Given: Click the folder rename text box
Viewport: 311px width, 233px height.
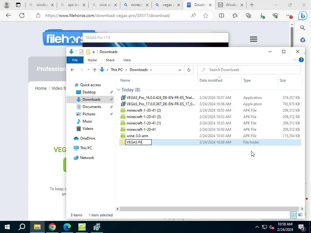Looking at the screenshot, I should click(138, 142).
